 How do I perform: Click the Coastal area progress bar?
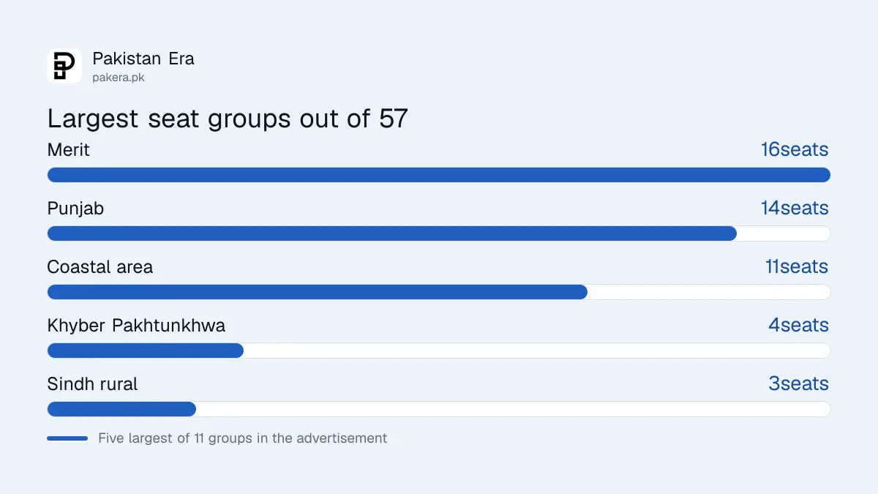tap(439, 292)
